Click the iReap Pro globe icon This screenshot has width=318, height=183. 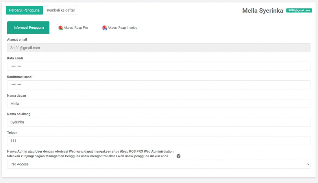click(x=61, y=28)
